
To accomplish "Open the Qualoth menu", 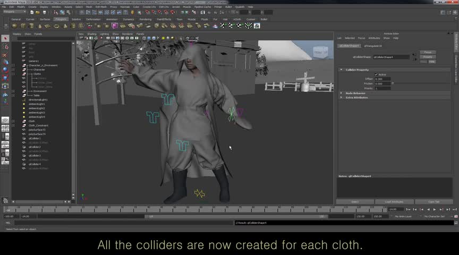I will pyautogui.click(x=240, y=7).
